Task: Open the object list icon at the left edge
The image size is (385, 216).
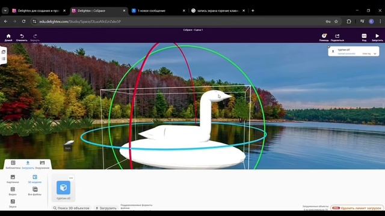Action: point(4,59)
